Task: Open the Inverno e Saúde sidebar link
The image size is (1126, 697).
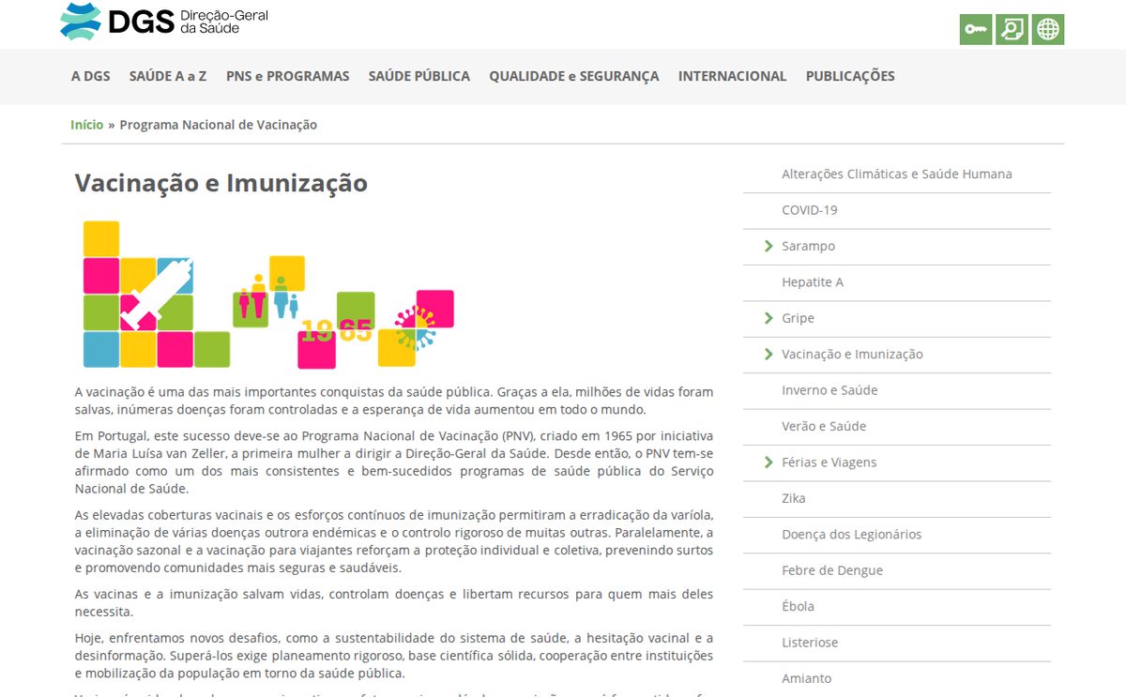Action: (x=830, y=390)
